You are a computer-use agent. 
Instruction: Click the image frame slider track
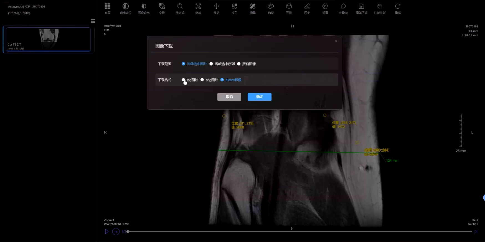[299, 232]
